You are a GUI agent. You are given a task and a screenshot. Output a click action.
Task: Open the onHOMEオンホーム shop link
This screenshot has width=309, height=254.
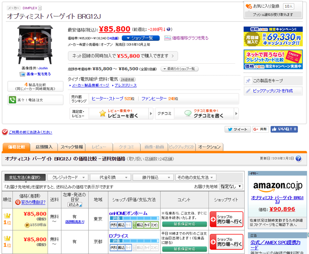(128, 213)
